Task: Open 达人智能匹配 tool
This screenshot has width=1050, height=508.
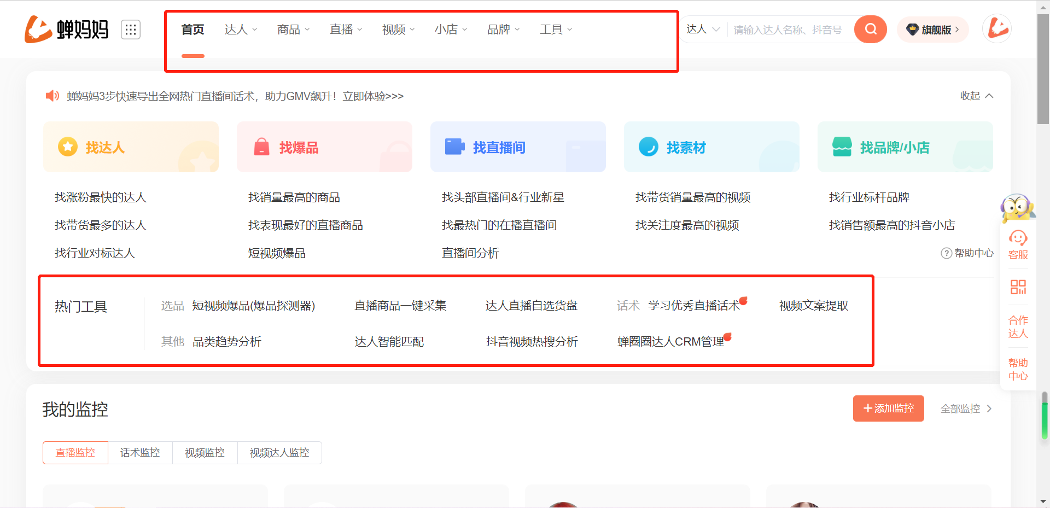Action: pyautogui.click(x=389, y=342)
